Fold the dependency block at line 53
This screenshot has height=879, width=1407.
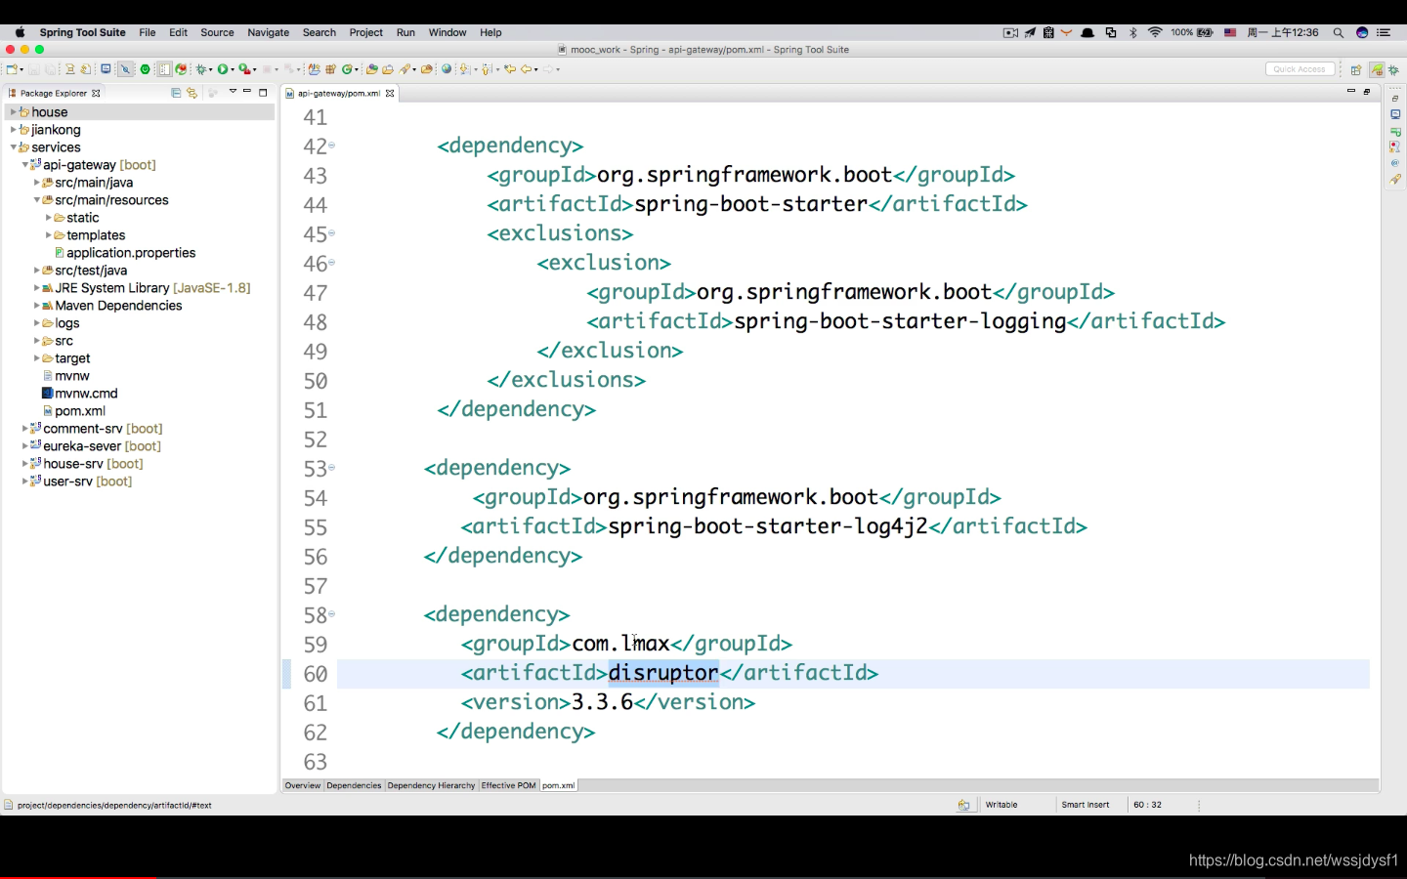coord(332,468)
